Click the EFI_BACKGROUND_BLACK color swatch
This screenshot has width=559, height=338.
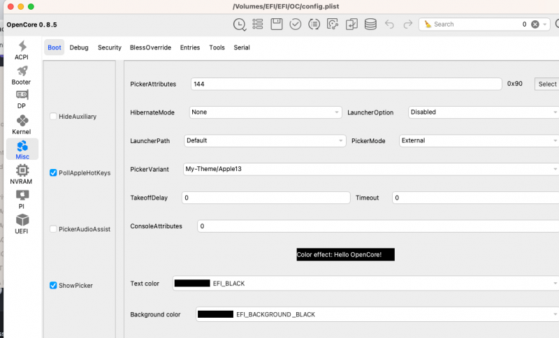(215, 314)
